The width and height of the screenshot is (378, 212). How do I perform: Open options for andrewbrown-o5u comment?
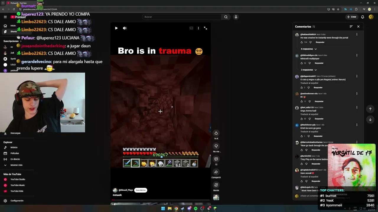357,94
